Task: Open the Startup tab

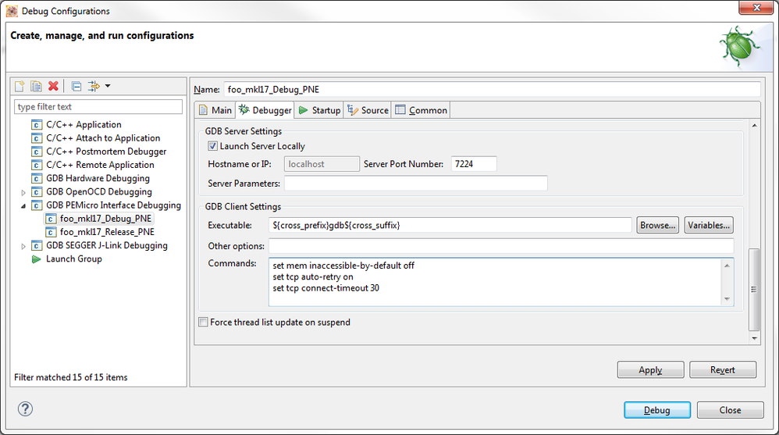Action: coord(319,110)
